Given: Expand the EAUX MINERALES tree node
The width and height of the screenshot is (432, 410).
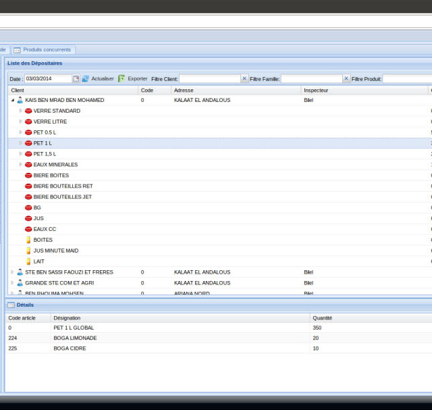Looking at the screenshot, I should [x=20, y=165].
